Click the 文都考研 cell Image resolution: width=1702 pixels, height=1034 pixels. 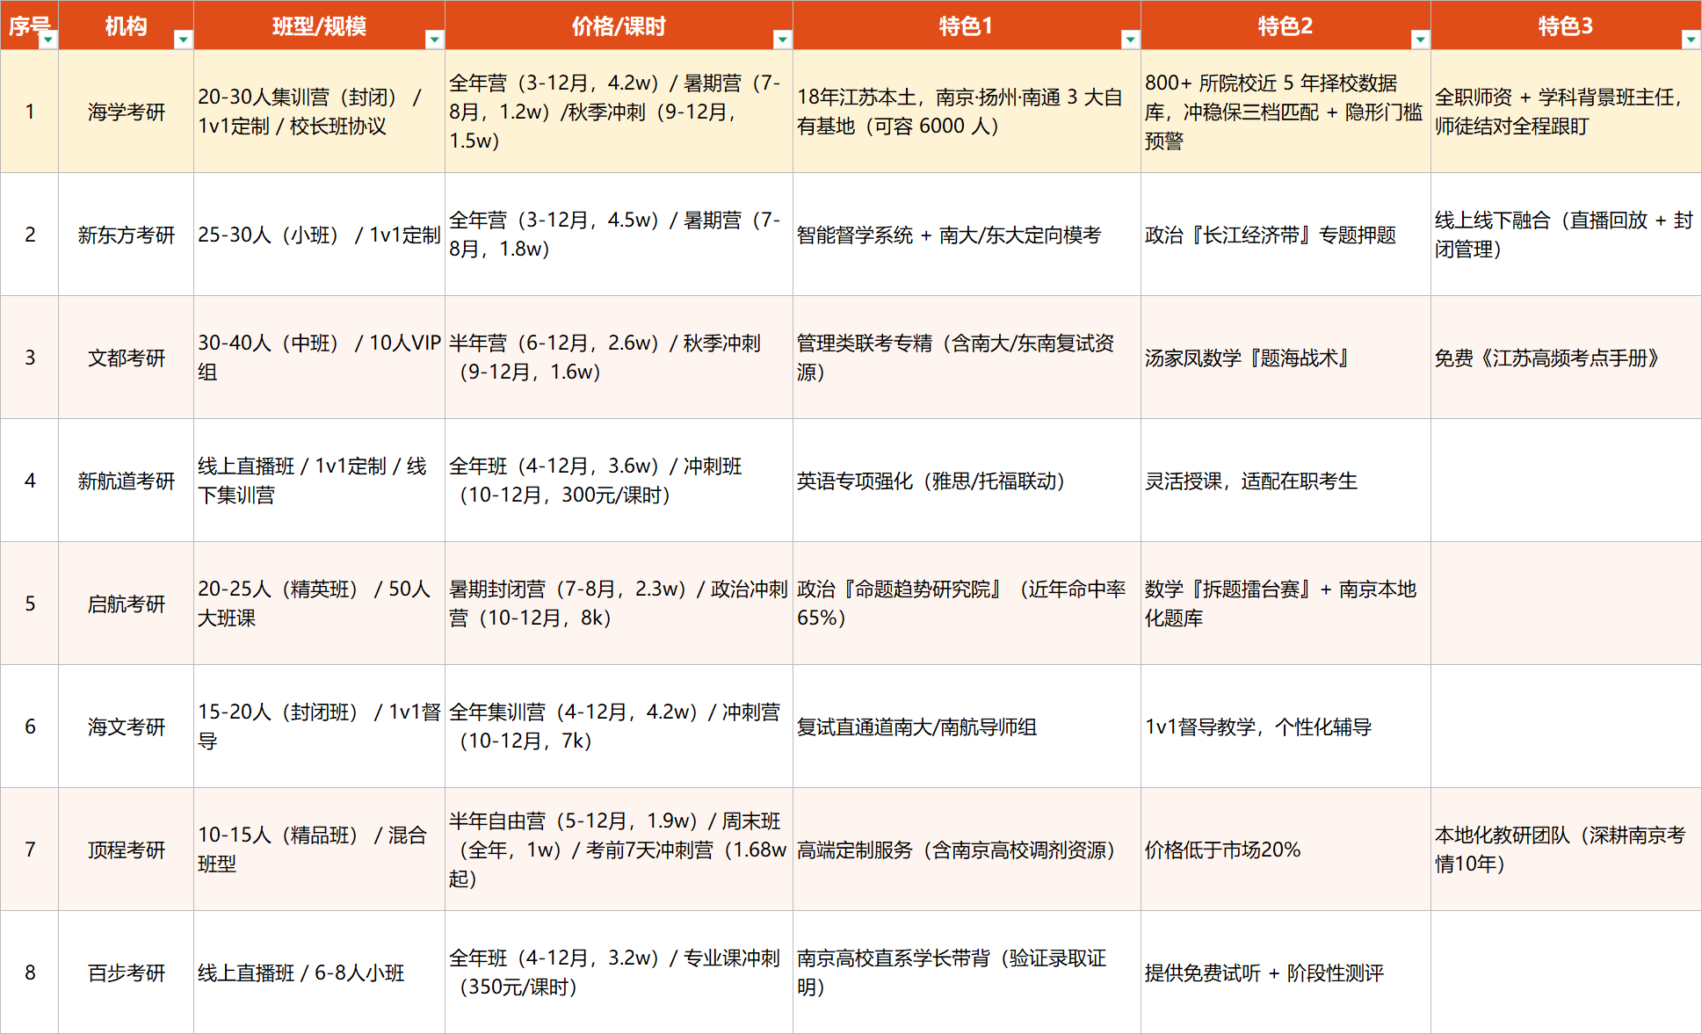[127, 358]
